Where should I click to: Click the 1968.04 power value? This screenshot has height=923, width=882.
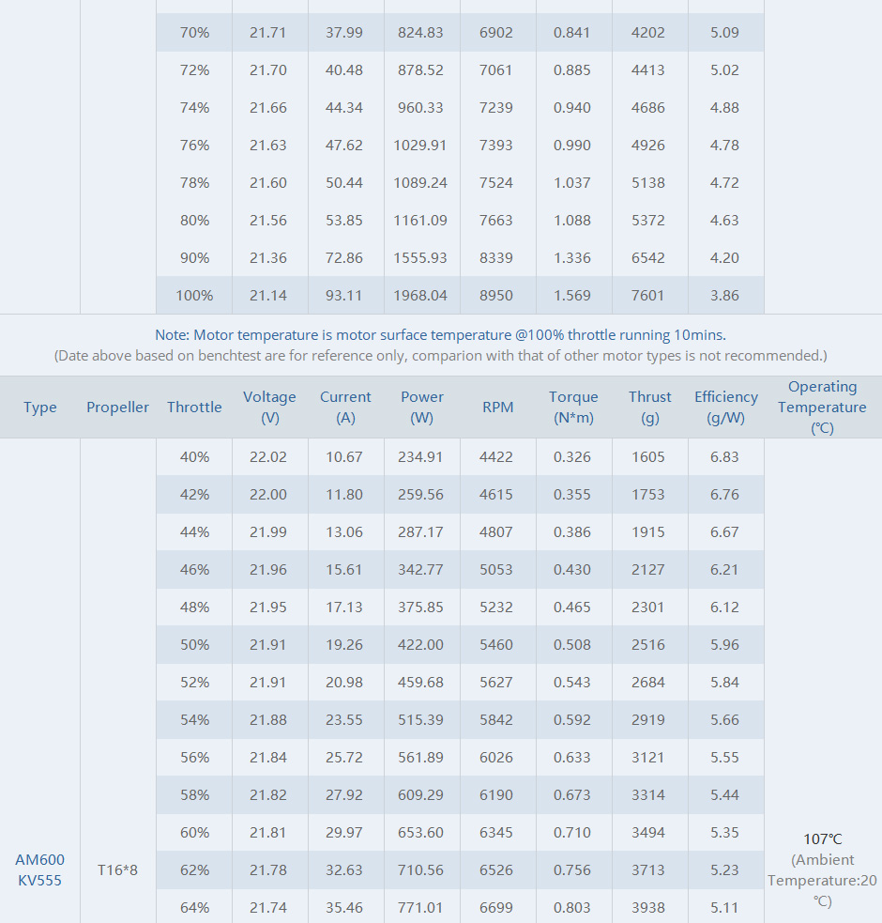[421, 296]
